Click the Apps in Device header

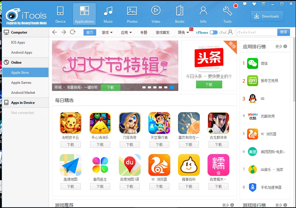[25, 103]
